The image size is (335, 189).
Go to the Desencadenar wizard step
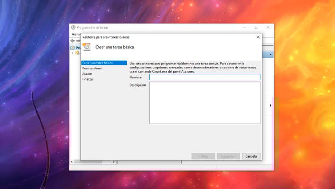(x=92, y=68)
